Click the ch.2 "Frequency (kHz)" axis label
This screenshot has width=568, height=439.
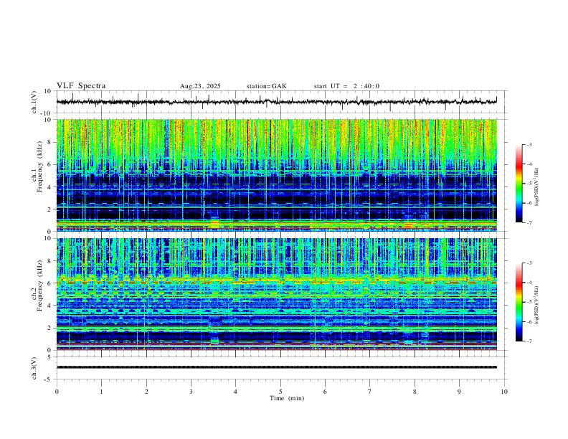click(39, 285)
